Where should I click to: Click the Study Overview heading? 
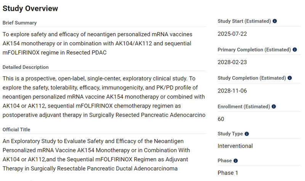[30, 8]
